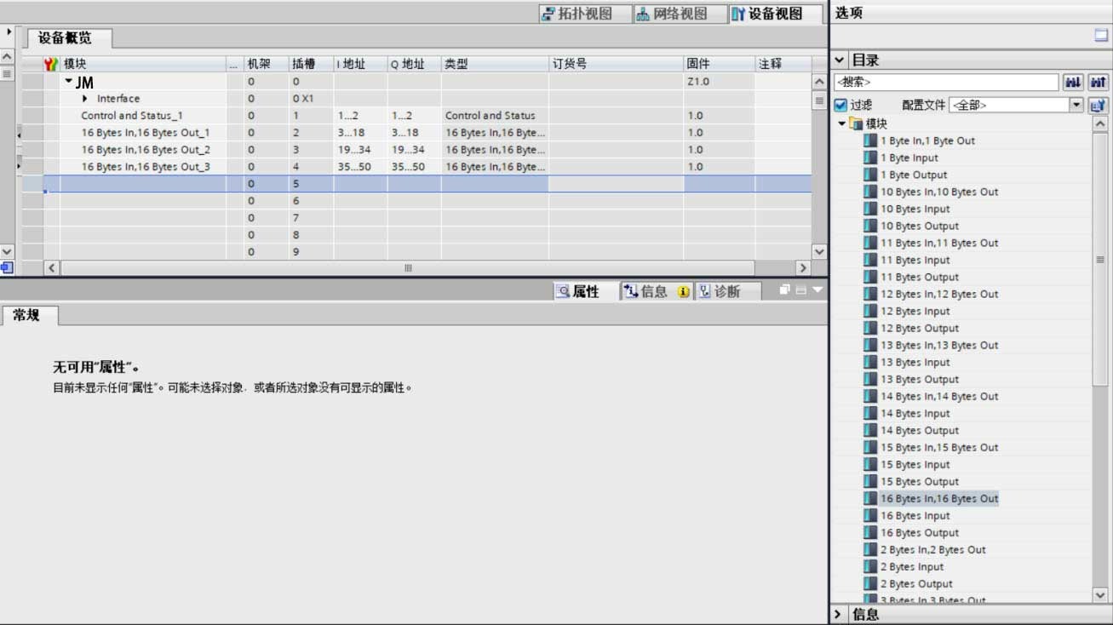Click the search-down icon beside catalog search
Screen dimensions: 1113x625
pos(1073,83)
